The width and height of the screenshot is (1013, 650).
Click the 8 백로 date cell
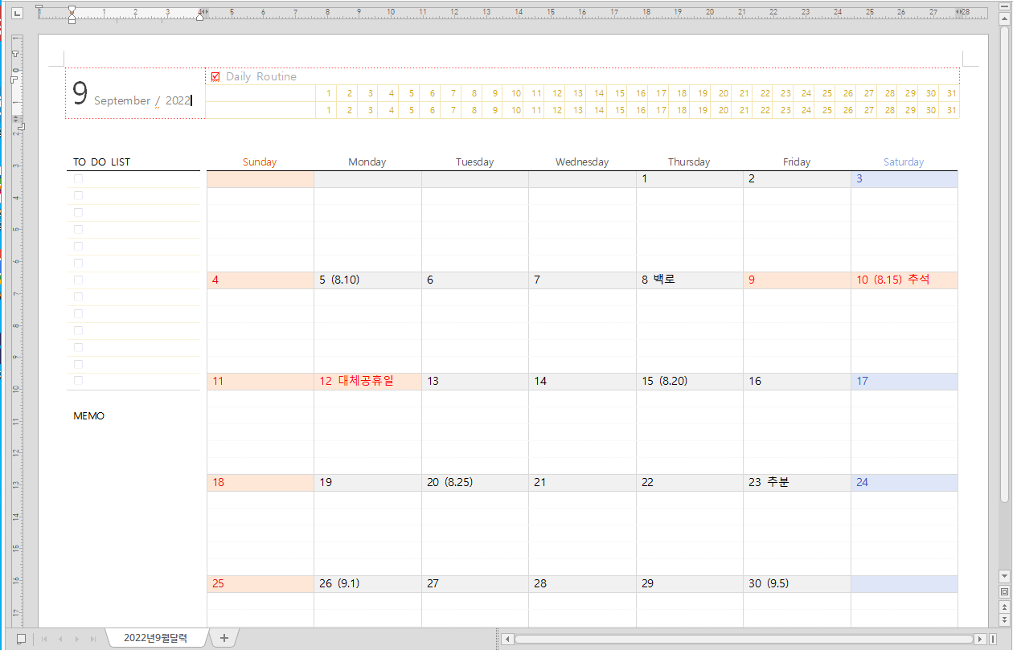(690, 280)
